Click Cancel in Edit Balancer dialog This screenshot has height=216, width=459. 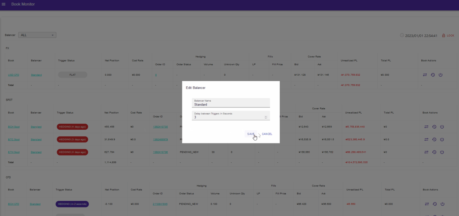(x=267, y=134)
